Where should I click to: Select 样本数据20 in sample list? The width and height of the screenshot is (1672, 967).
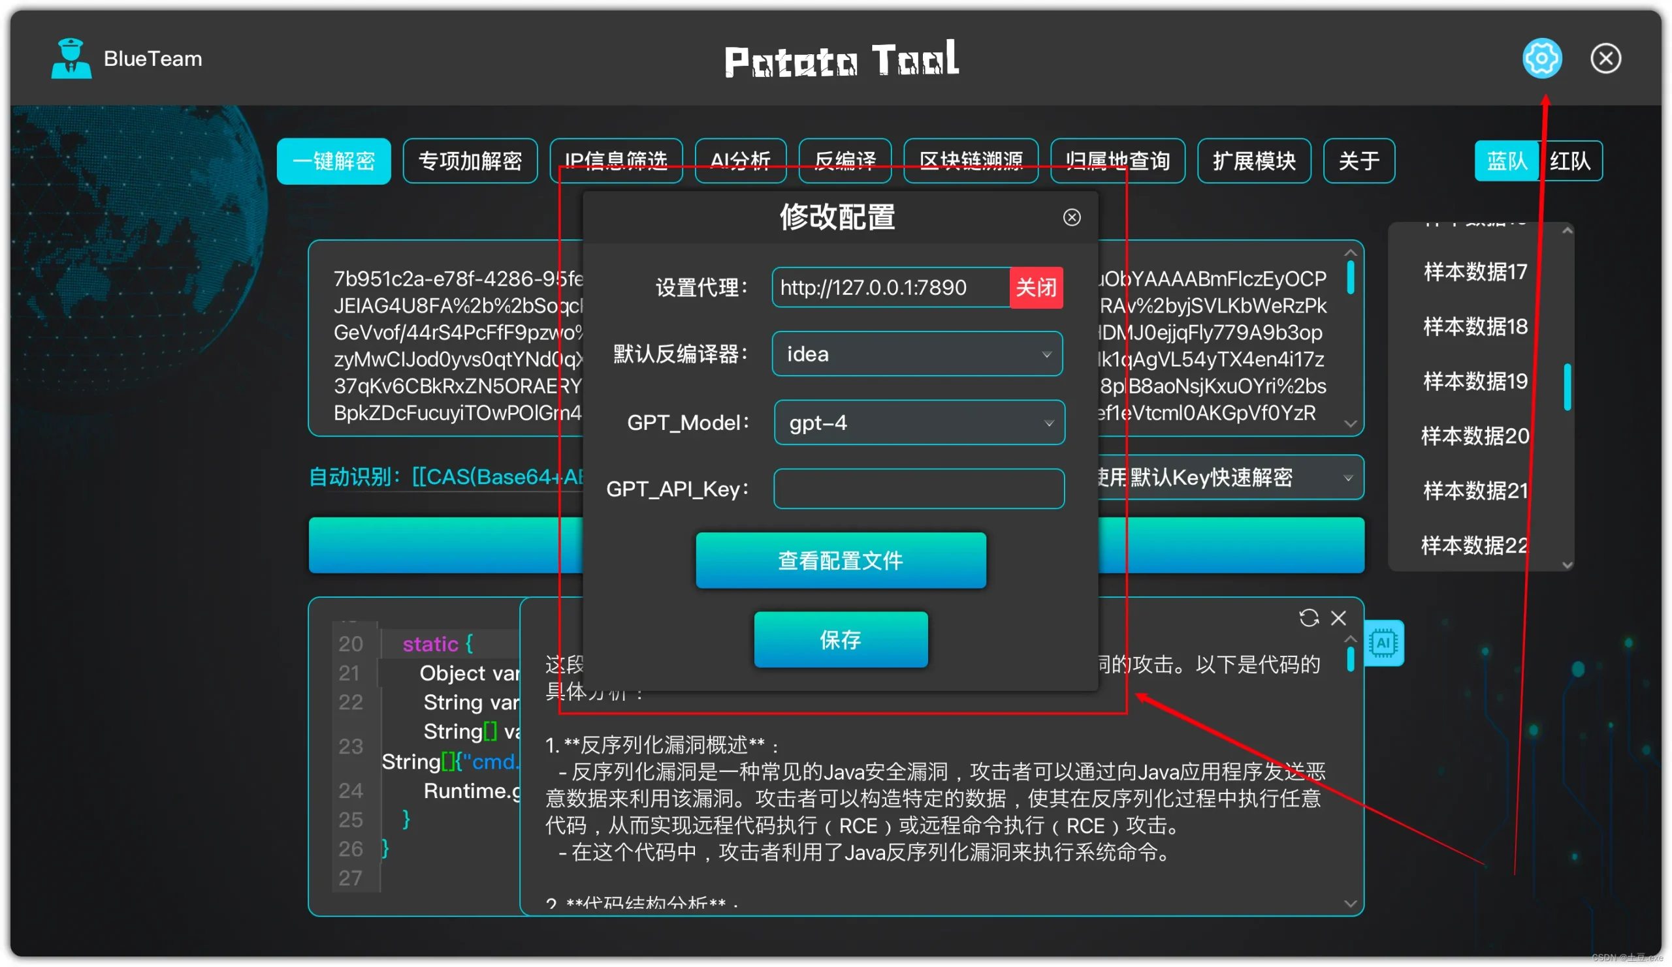pyautogui.click(x=1475, y=436)
